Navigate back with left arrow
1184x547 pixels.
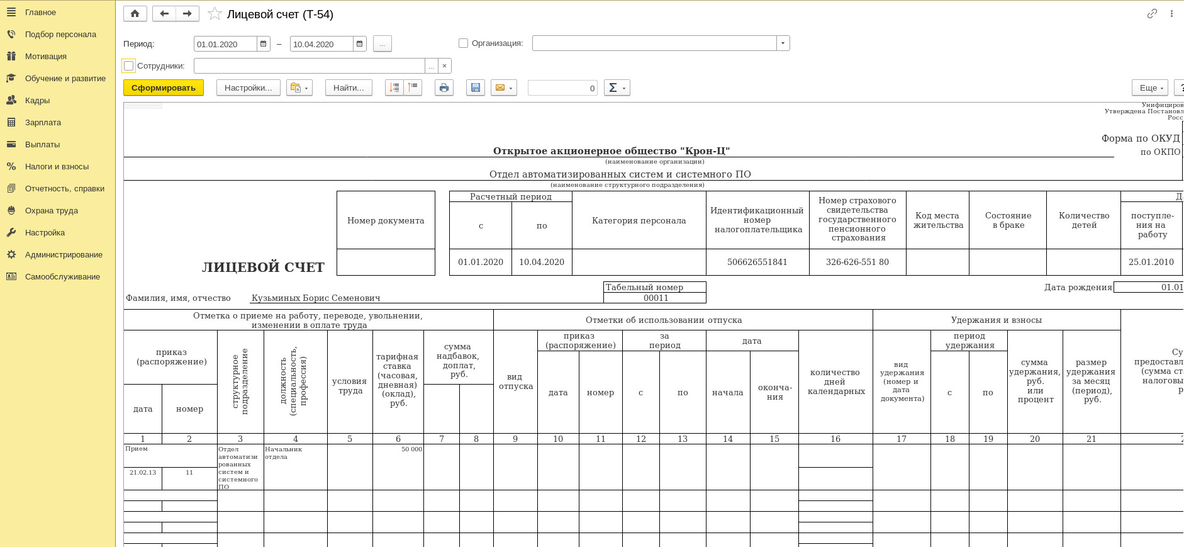click(164, 14)
